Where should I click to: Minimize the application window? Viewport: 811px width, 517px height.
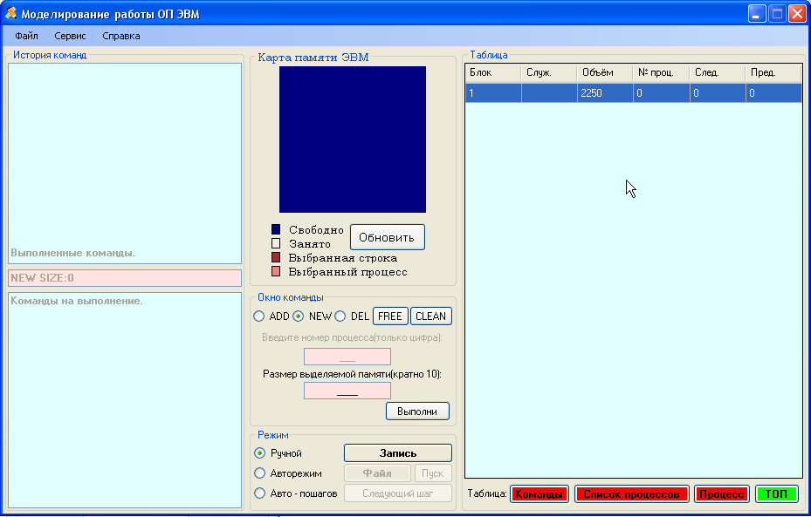(757, 13)
